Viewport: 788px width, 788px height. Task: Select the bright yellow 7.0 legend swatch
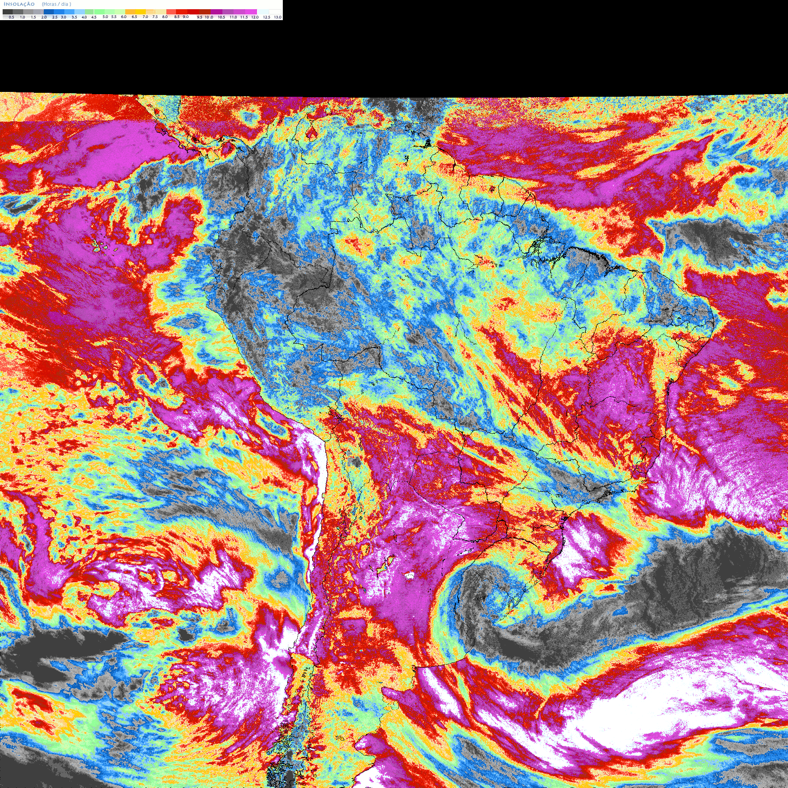[141, 12]
